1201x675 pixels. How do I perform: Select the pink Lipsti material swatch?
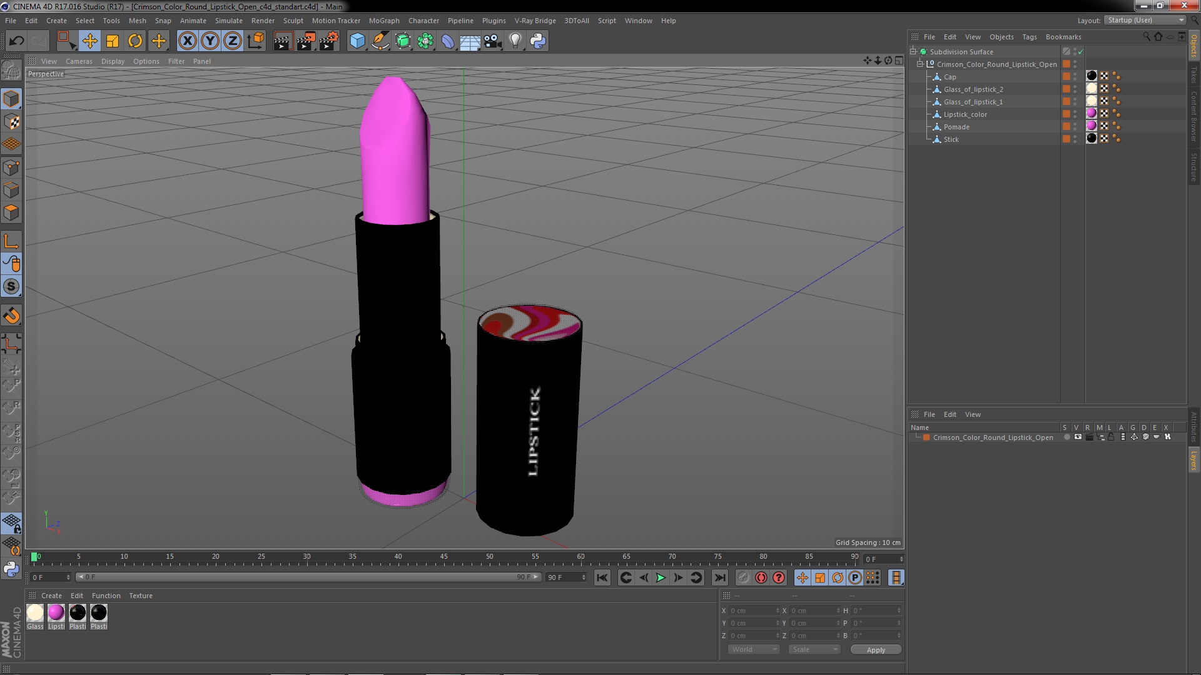click(x=56, y=613)
